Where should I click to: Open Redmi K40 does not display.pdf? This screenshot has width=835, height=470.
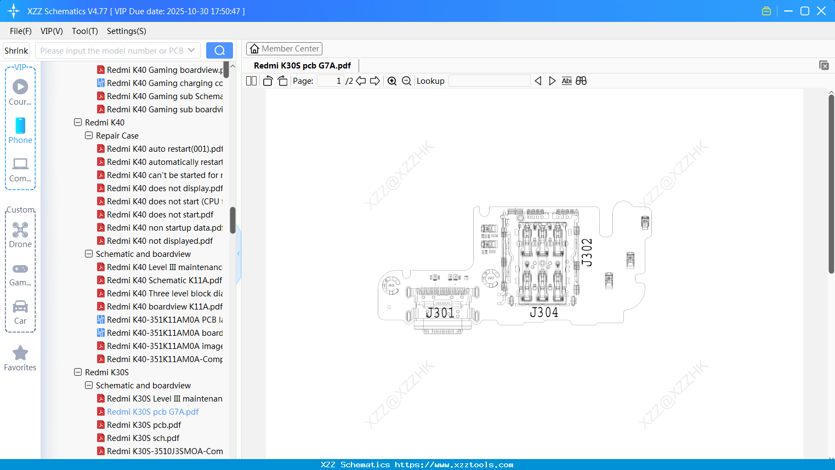[x=160, y=188]
